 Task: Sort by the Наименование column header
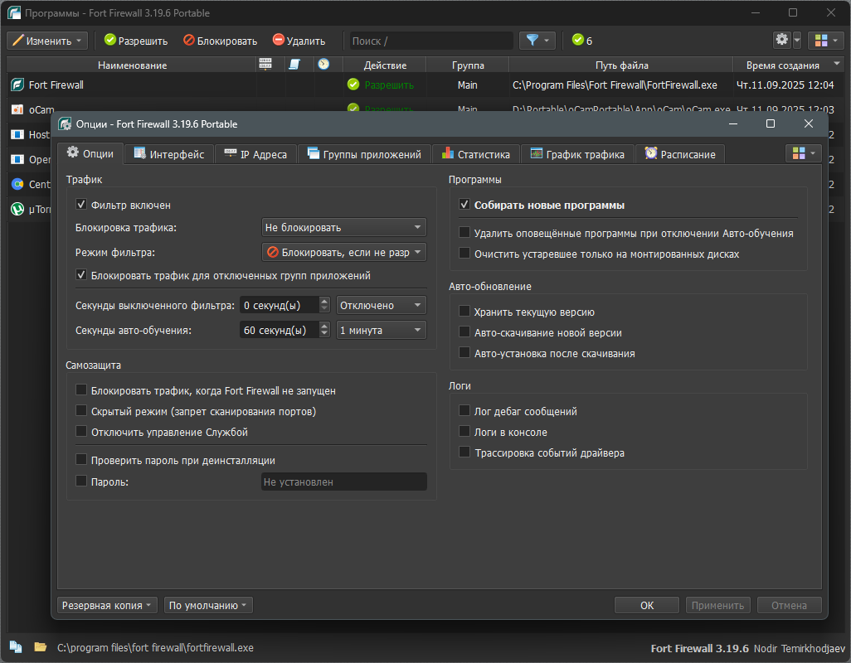[132, 65]
